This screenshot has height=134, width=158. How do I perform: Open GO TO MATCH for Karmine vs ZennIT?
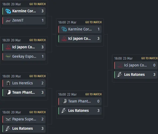(x=38, y=4)
